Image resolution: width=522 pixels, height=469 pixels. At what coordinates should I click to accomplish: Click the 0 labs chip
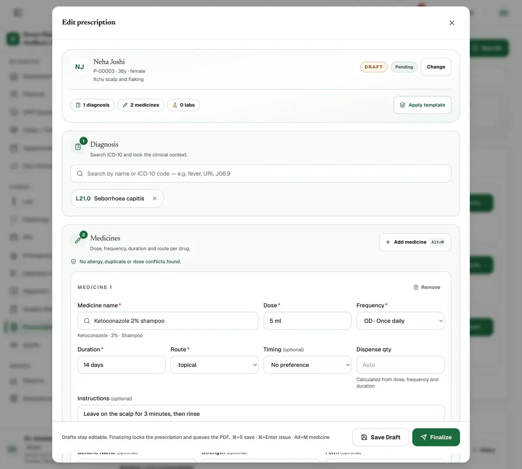click(184, 105)
